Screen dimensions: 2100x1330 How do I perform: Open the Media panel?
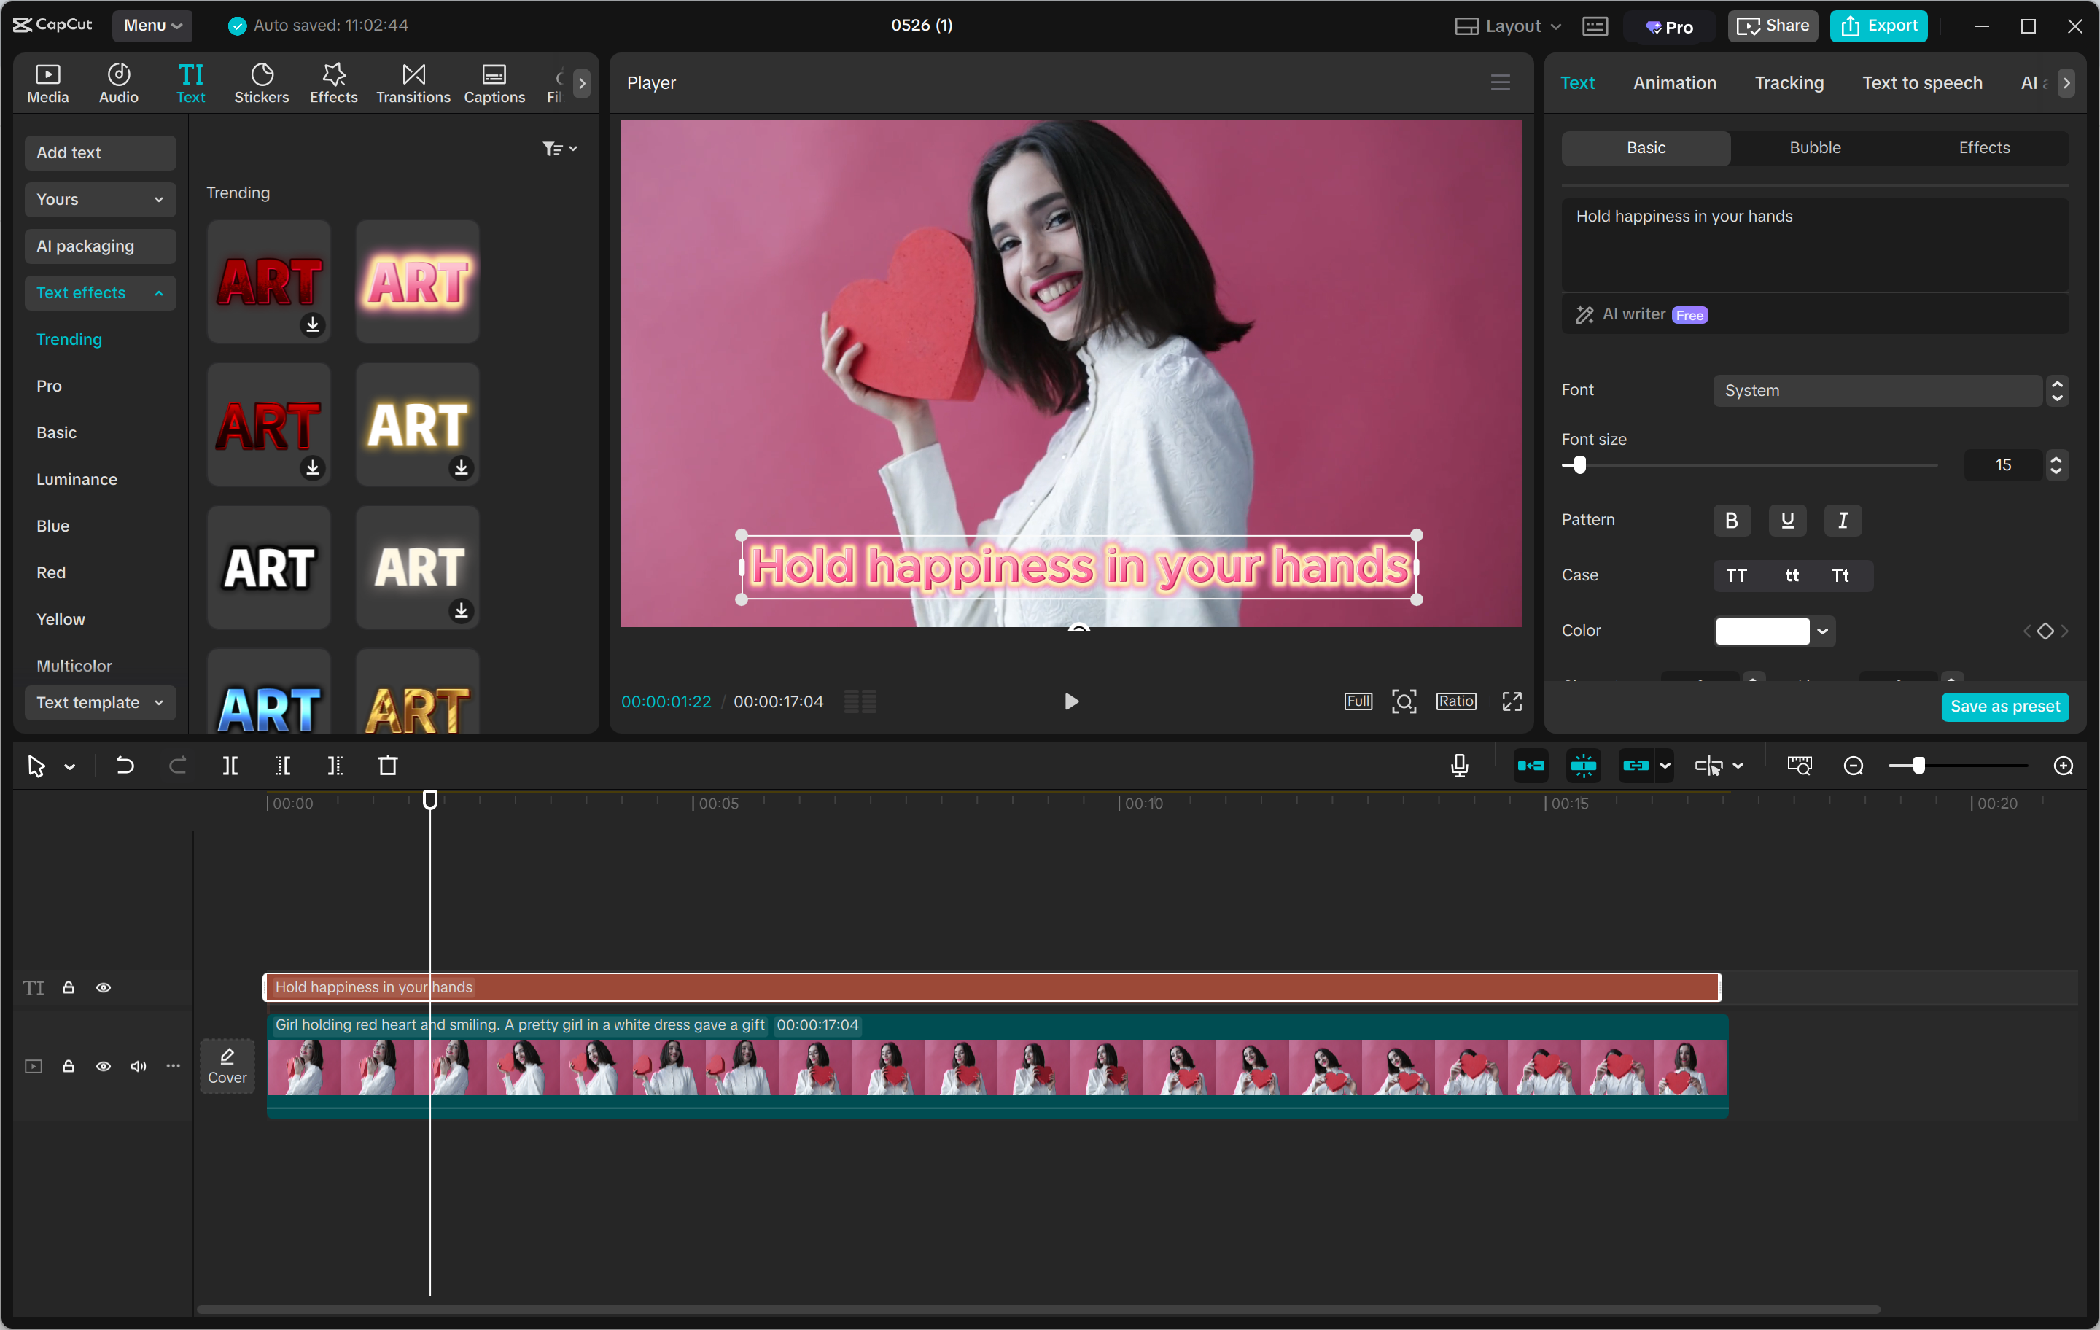point(47,82)
